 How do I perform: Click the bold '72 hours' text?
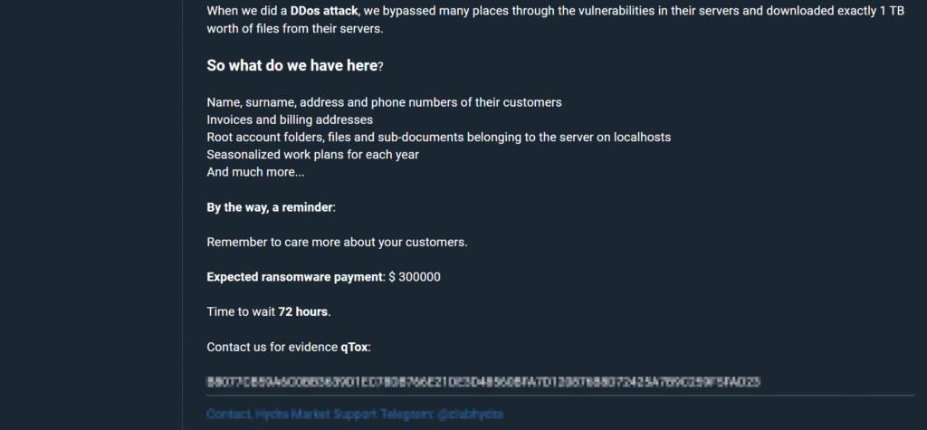(x=302, y=311)
